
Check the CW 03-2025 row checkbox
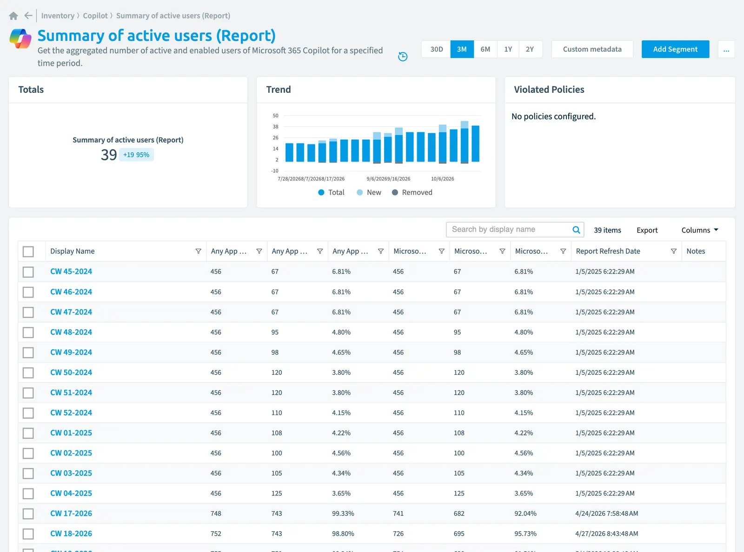pos(28,474)
